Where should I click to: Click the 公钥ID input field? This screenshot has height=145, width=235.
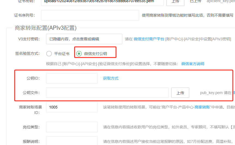pyautogui.click(x=72, y=78)
